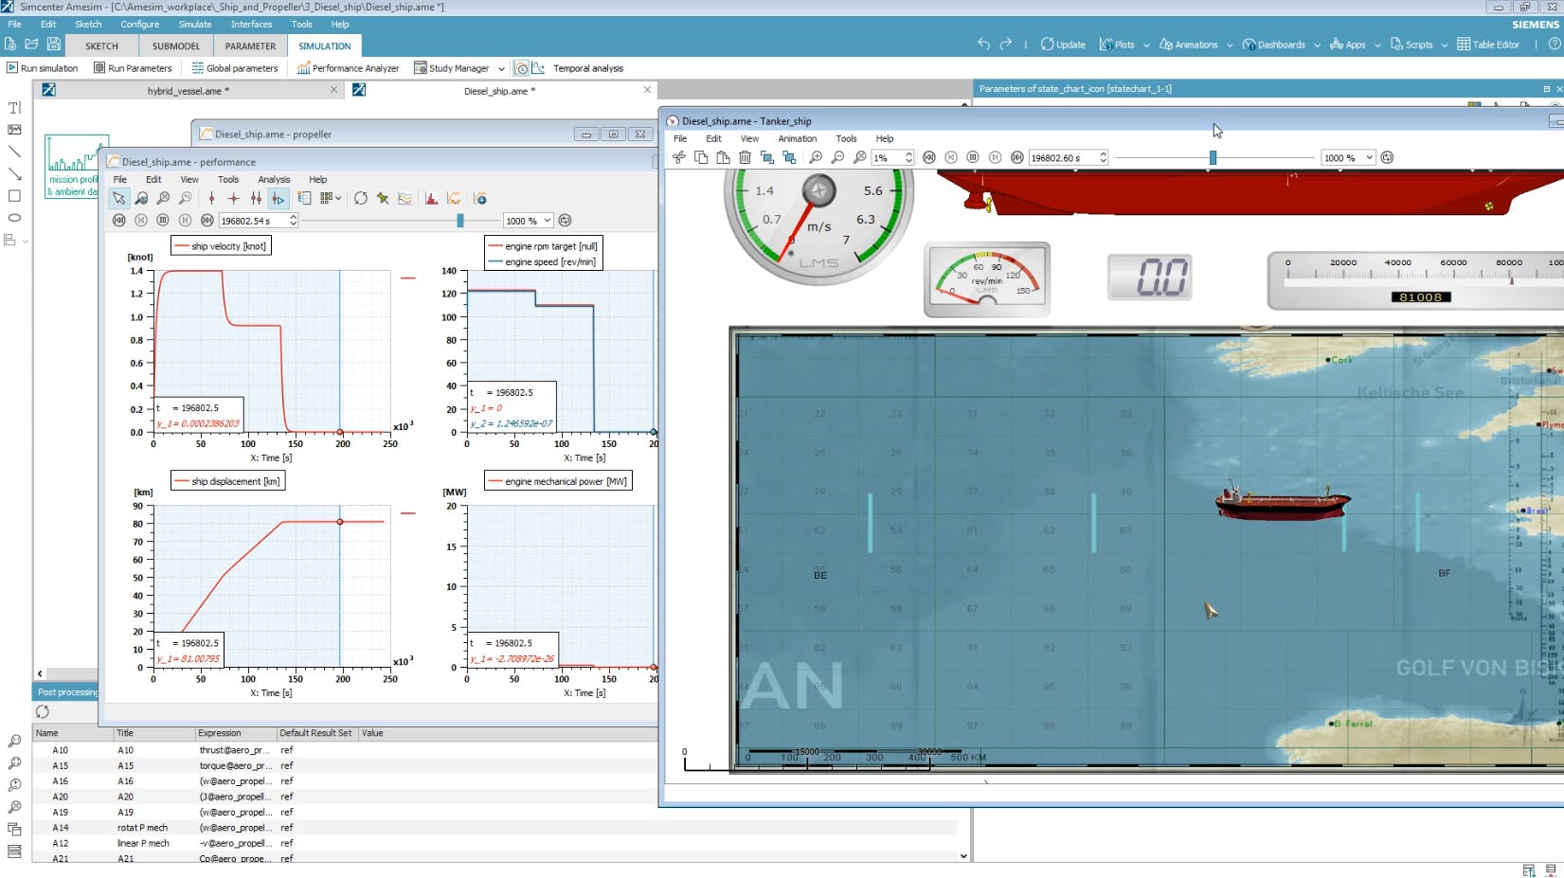Open Analysis menu in performance window
1564x878 pixels.
click(x=274, y=179)
